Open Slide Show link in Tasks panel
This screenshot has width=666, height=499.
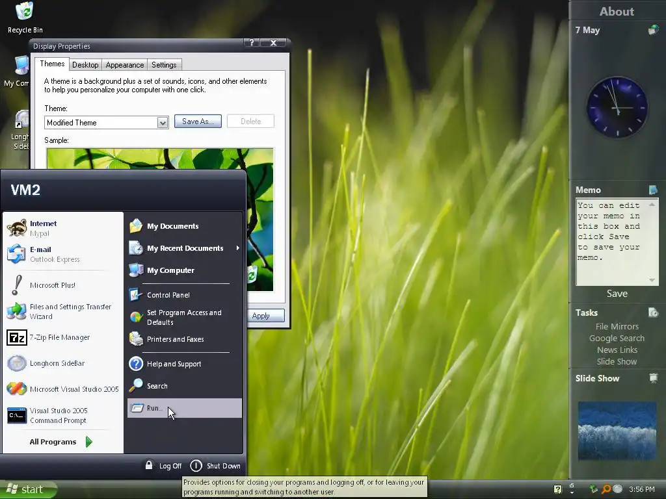[x=617, y=361]
